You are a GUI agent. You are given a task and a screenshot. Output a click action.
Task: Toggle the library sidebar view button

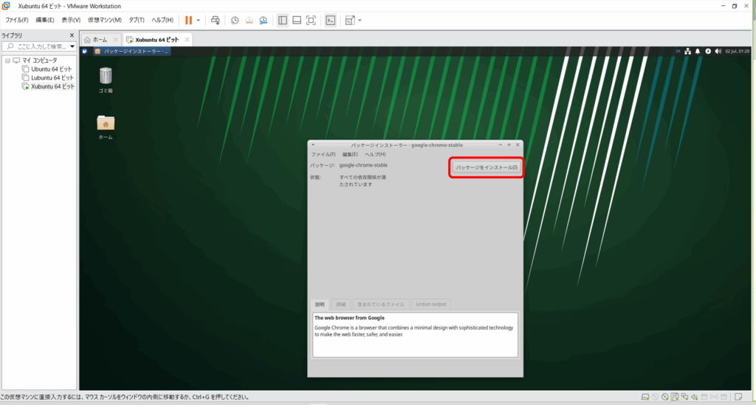[283, 20]
